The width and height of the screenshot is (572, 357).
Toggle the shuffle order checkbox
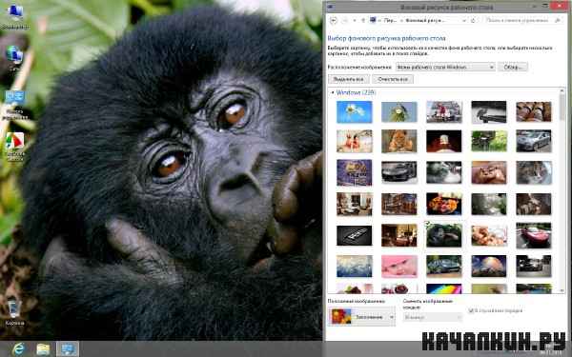(471, 310)
